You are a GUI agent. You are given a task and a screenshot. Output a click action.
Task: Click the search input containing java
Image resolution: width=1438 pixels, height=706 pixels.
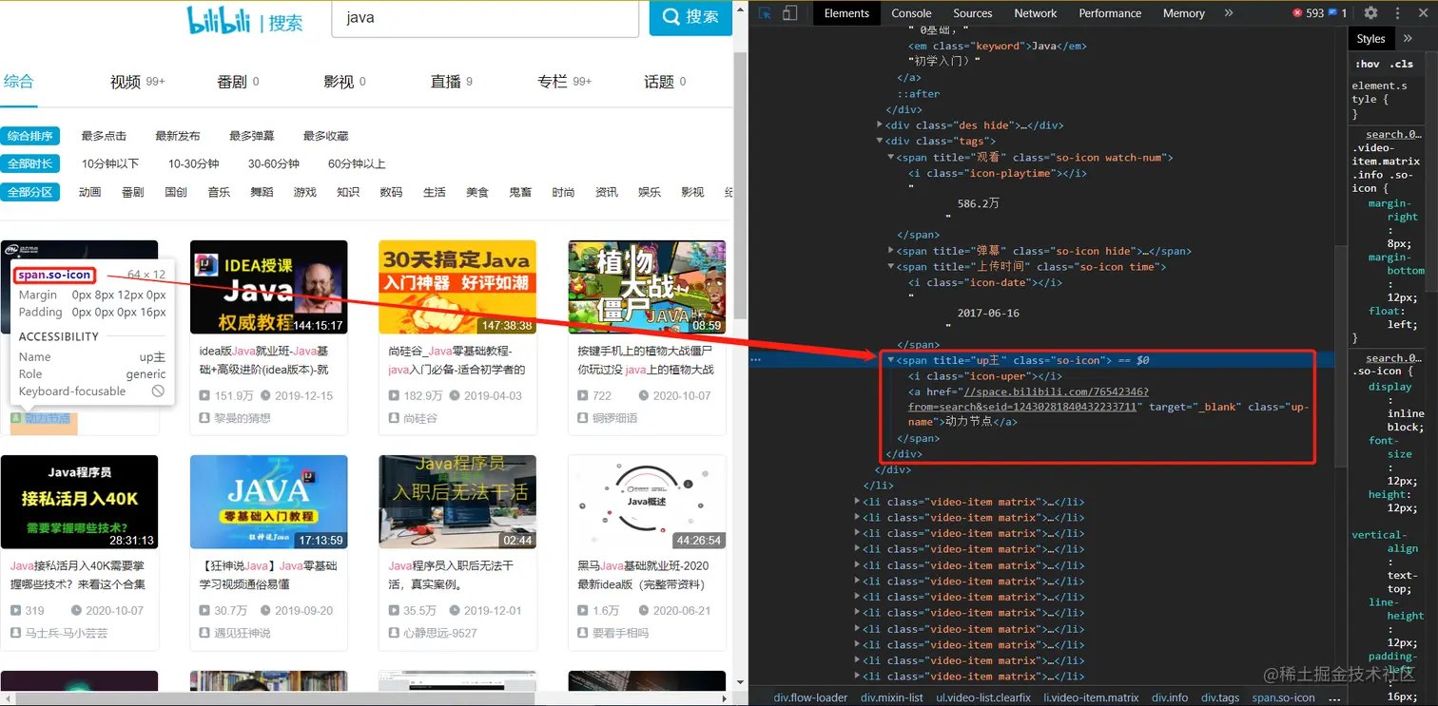click(x=485, y=18)
